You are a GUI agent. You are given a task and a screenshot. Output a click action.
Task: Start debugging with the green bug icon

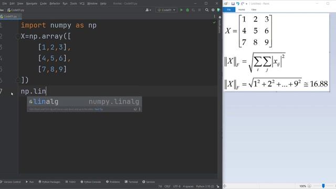[187, 10]
